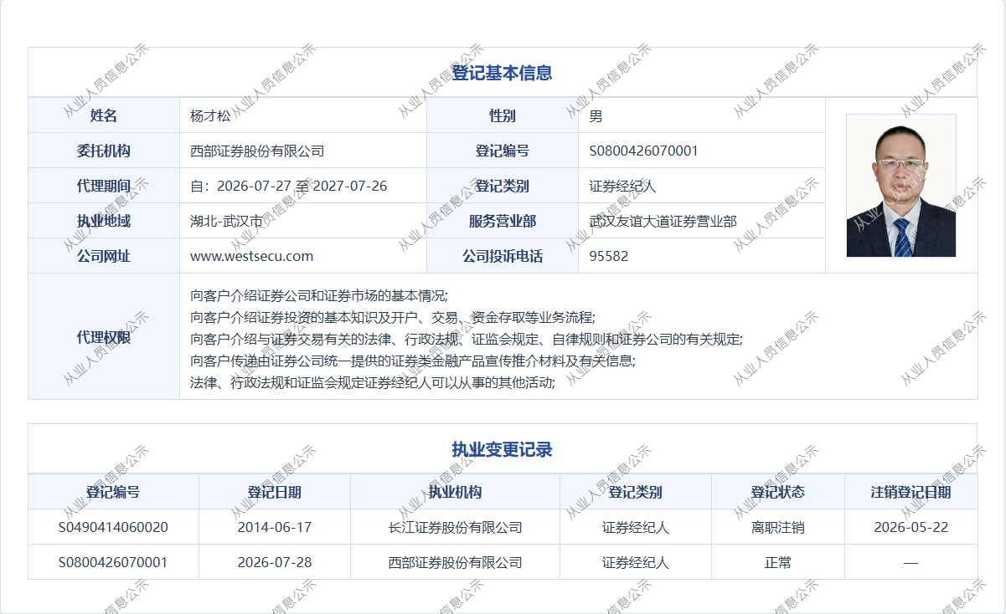Click the 执业变更记录 section heading
The width and height of the screenshot is (1006, 614).
502,450
